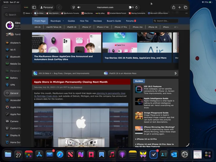Open the extensions icon showing 5
This screenshot has height=162, width=216.
pyautogui.click(x=131, y=7)
